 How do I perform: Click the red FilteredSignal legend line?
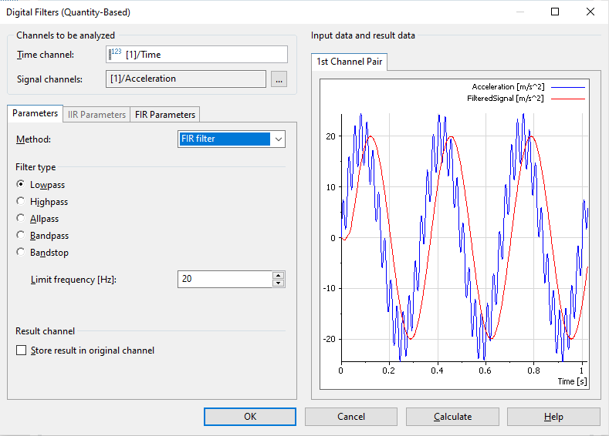pyautogui.click(x=567, y=99)
